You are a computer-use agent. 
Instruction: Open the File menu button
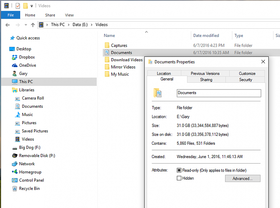click(x=10, y=15)
